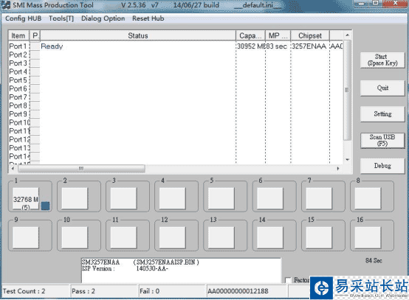Click the 30952 capacity cell
Image resolution: width=409 pixels, height=300 pixels.
pos(251,46)
